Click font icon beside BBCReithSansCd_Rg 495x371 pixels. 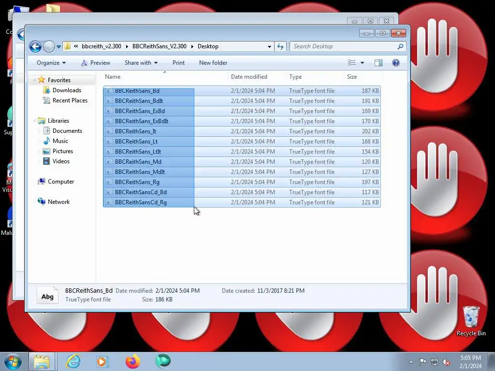[109, 202]
